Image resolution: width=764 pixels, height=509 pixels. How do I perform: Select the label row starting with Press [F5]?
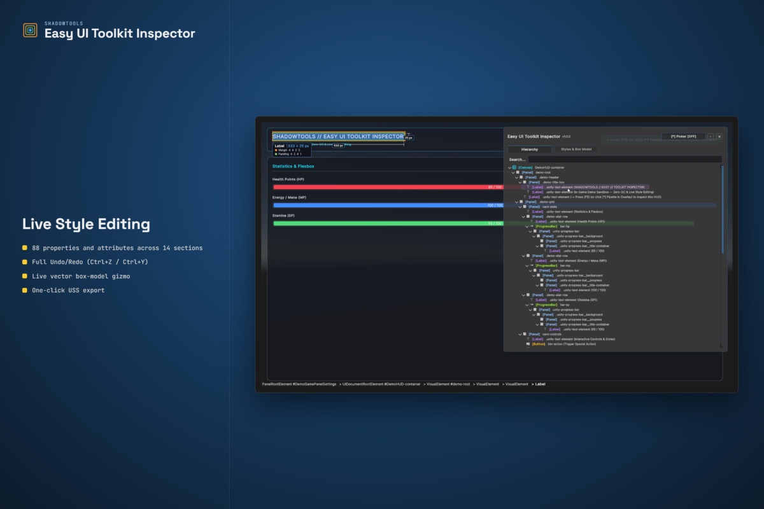593,197
